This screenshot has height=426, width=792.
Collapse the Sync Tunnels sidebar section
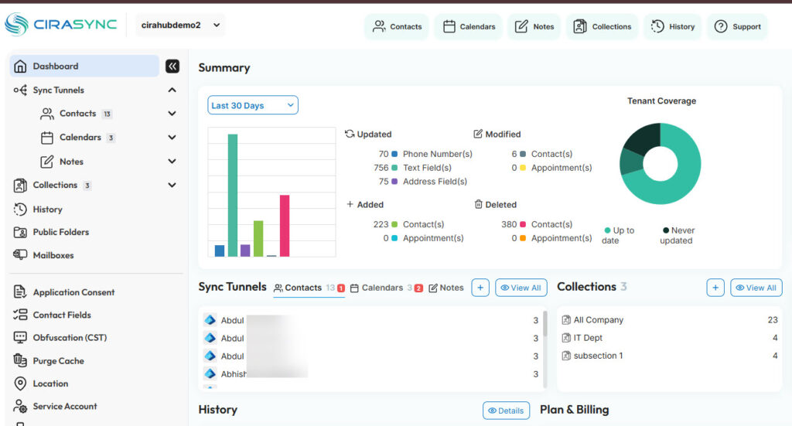(x=172, y=90)
